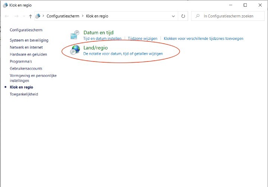Open Toegankelijkheid category
The height and width of the screenshot is (187, 268).
pyautogui.click(x=24, y=94)
